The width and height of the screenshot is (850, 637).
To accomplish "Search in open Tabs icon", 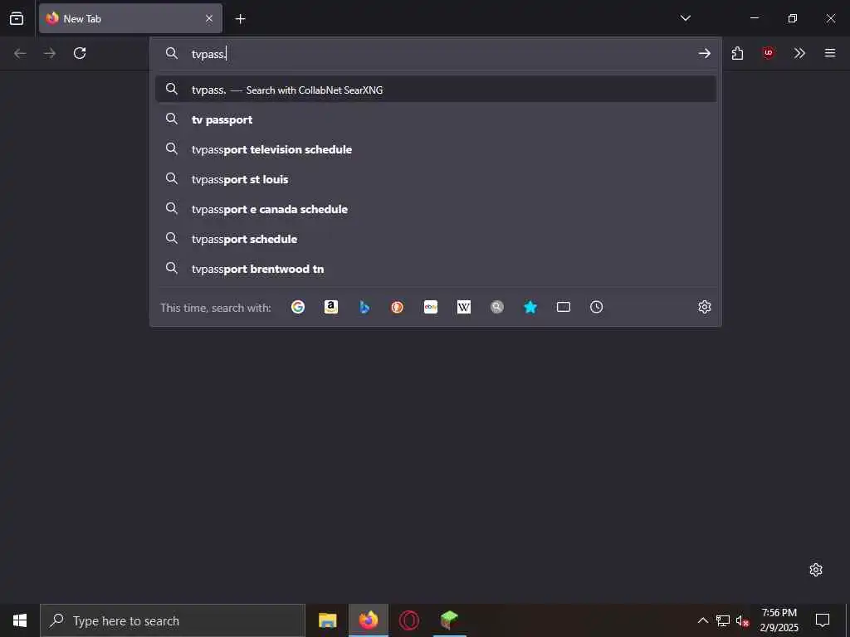I will (x=564, y=307).
